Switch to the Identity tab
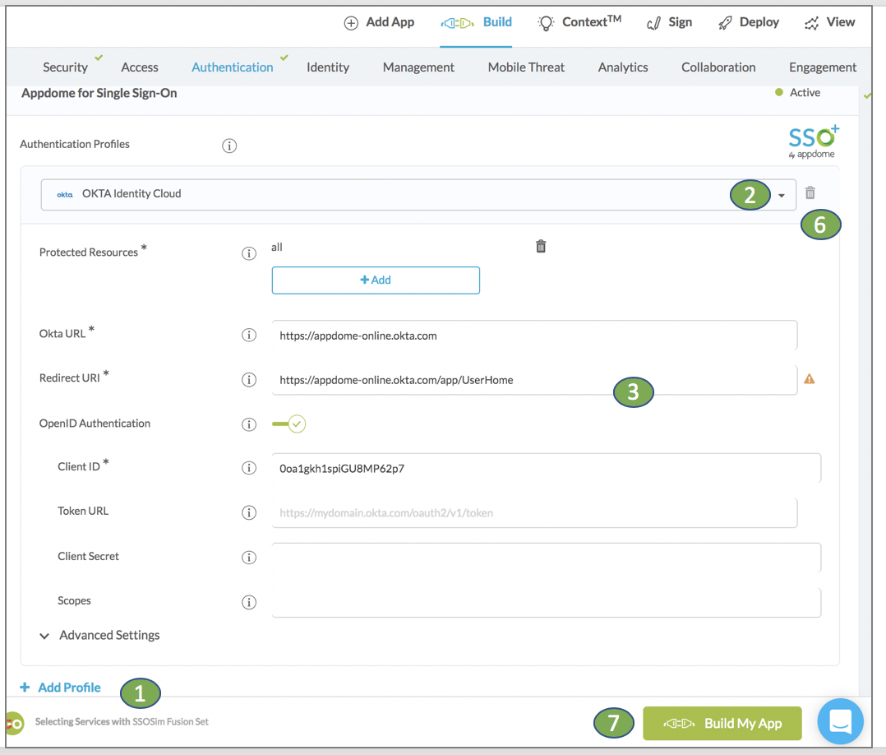 (x=328, y=67)
